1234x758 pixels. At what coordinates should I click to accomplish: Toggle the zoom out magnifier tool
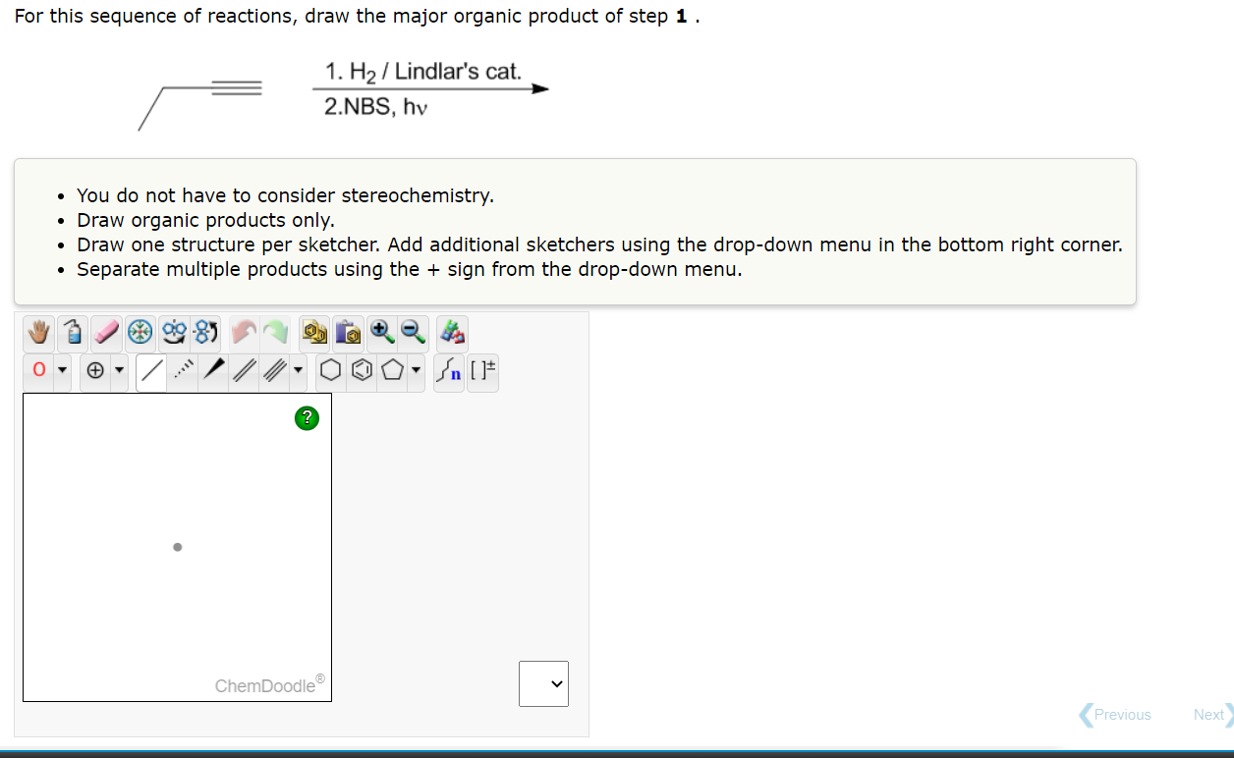click(x=413, y=333)
